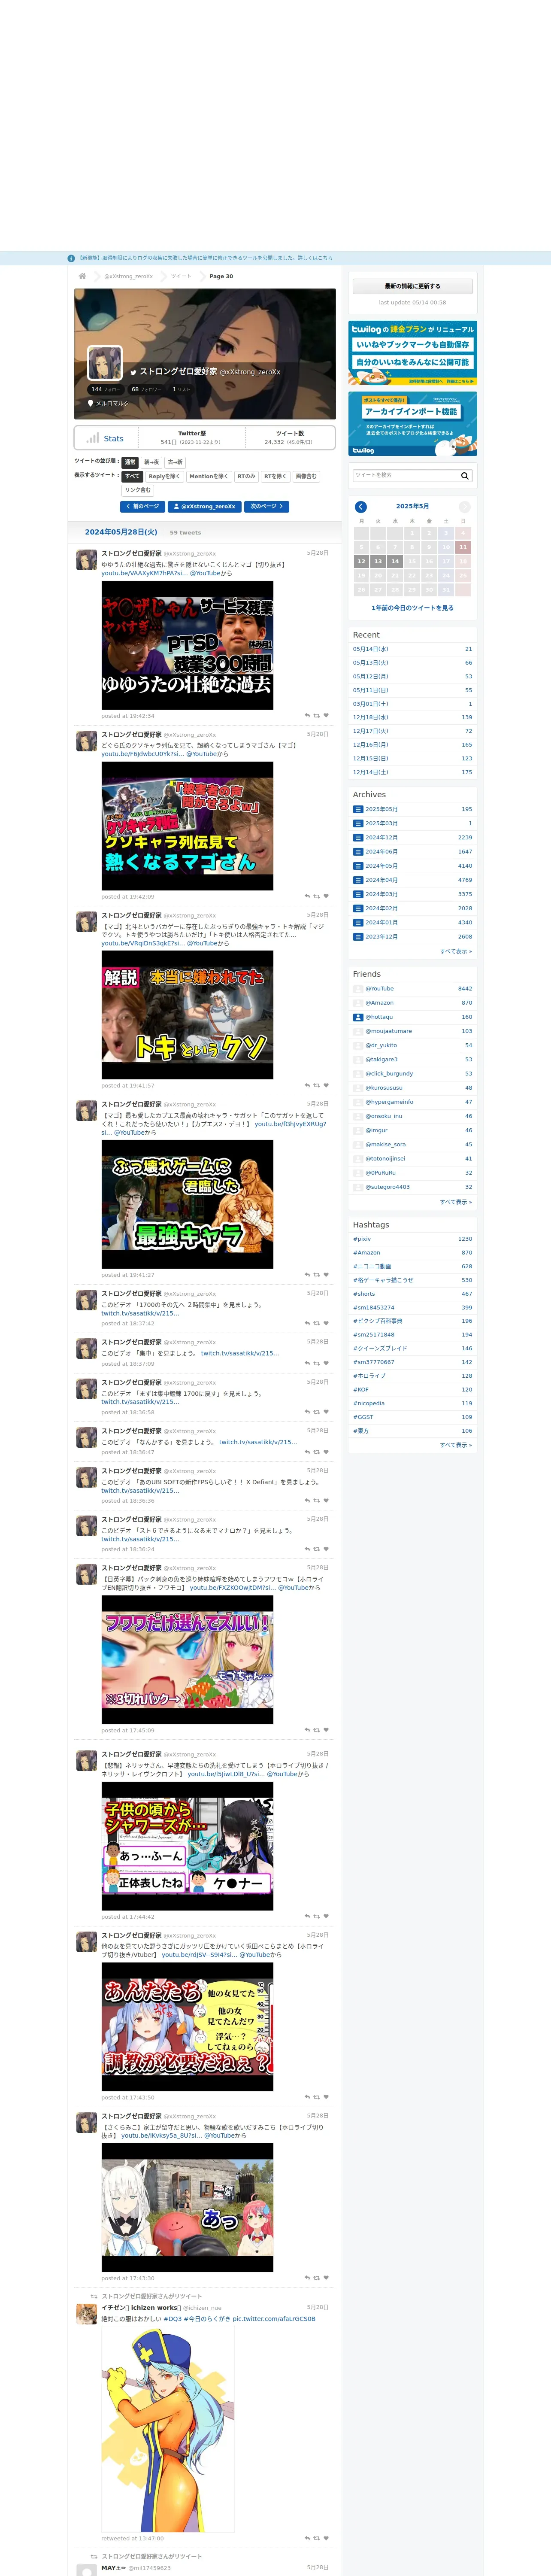Like heart on the 17:44:42 tweet
Viewport: 551px width, 2576px height.
tap(326, 1916)
